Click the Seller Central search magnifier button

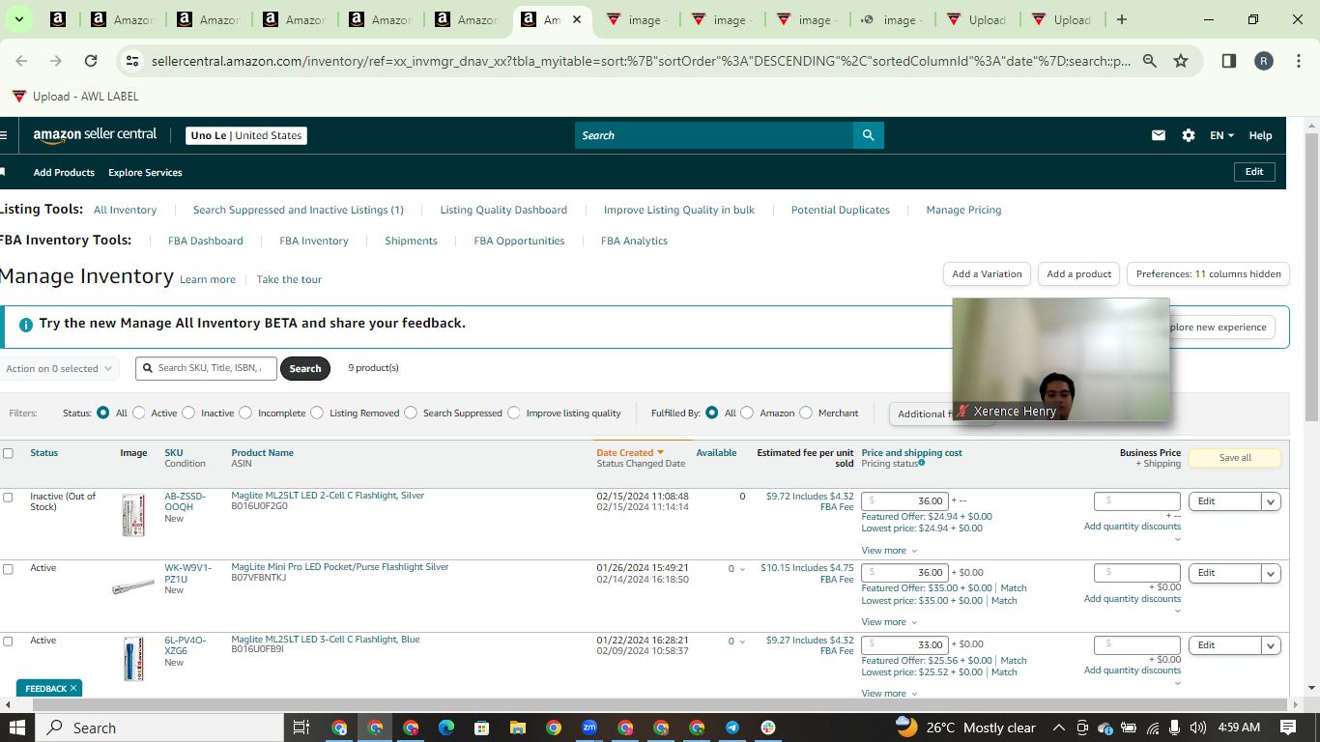tap(868, 135)
